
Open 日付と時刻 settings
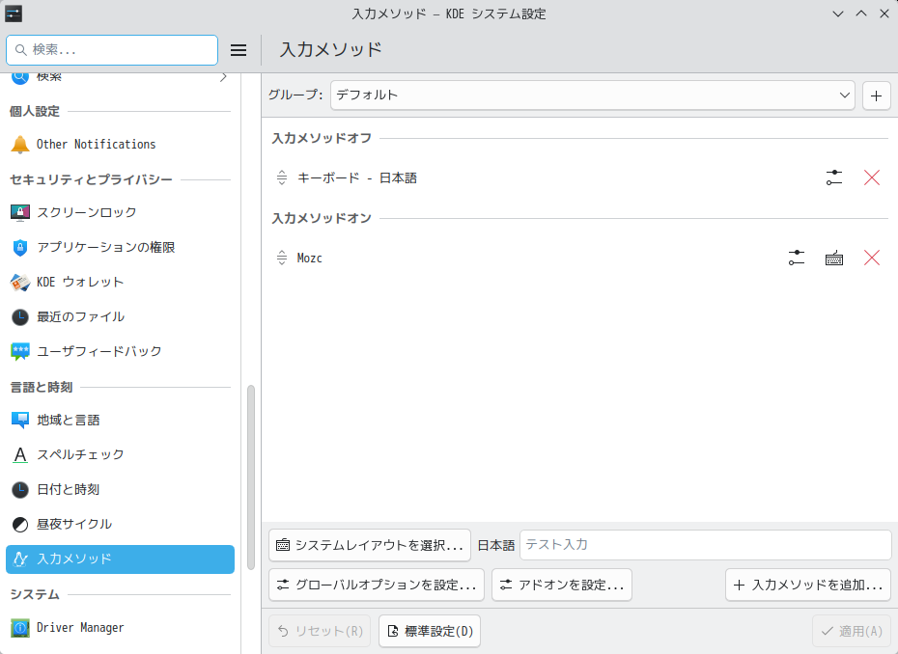tap(121, 490)
